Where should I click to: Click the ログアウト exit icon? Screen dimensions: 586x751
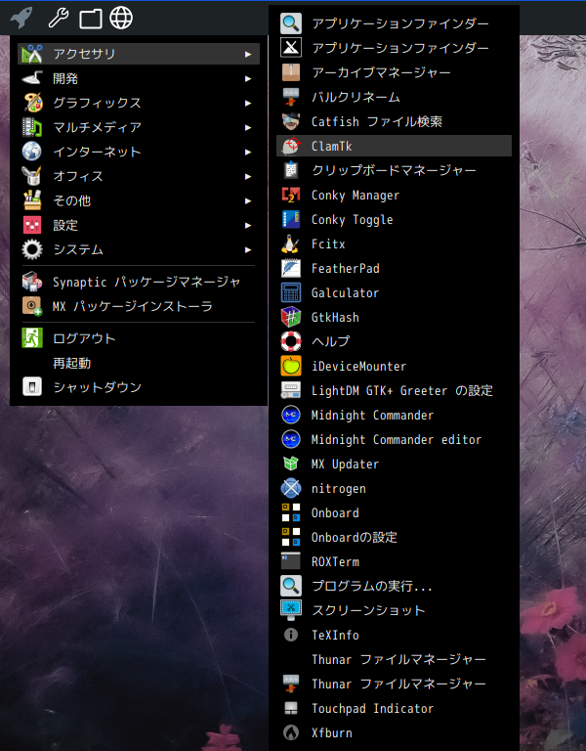click(32, 338)
